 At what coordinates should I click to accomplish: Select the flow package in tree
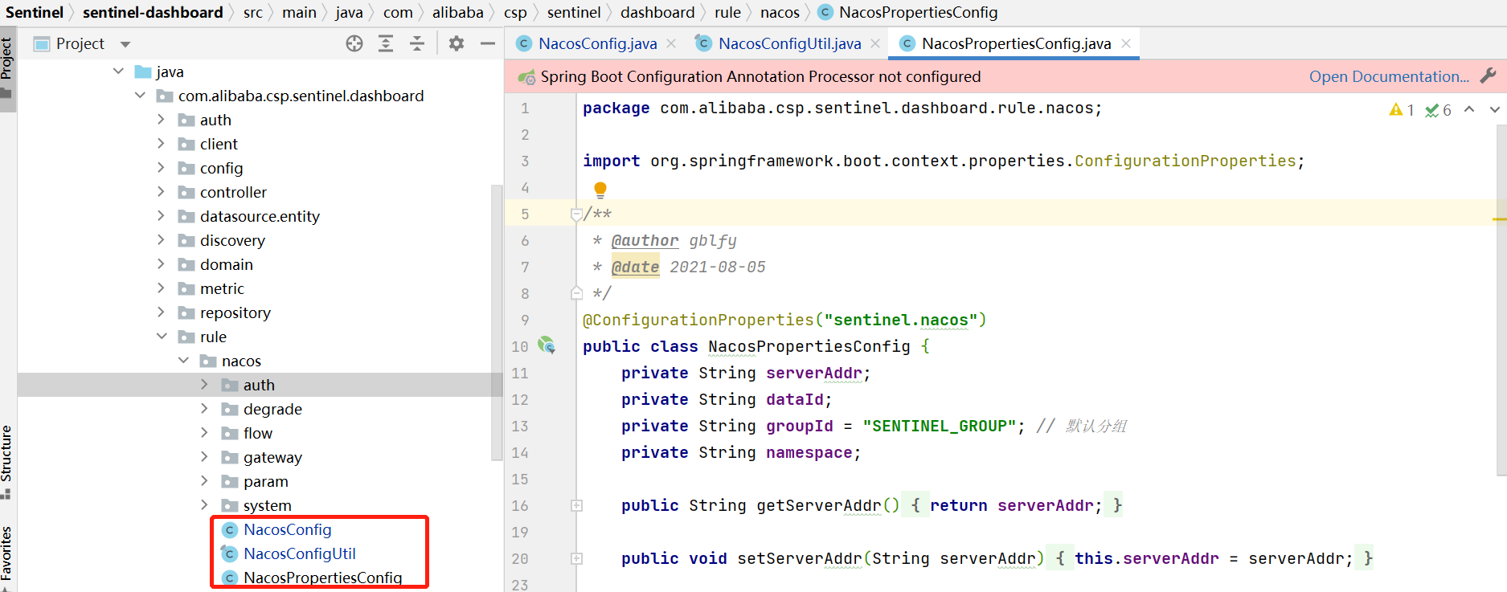tap(258, 433)
